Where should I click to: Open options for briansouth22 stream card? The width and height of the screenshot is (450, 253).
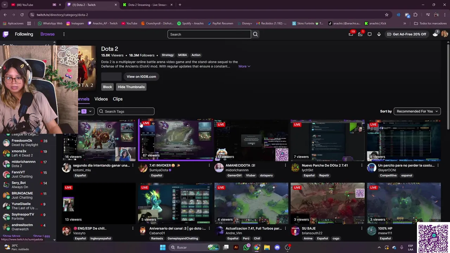pyautogui.click(x=362, y=228)
